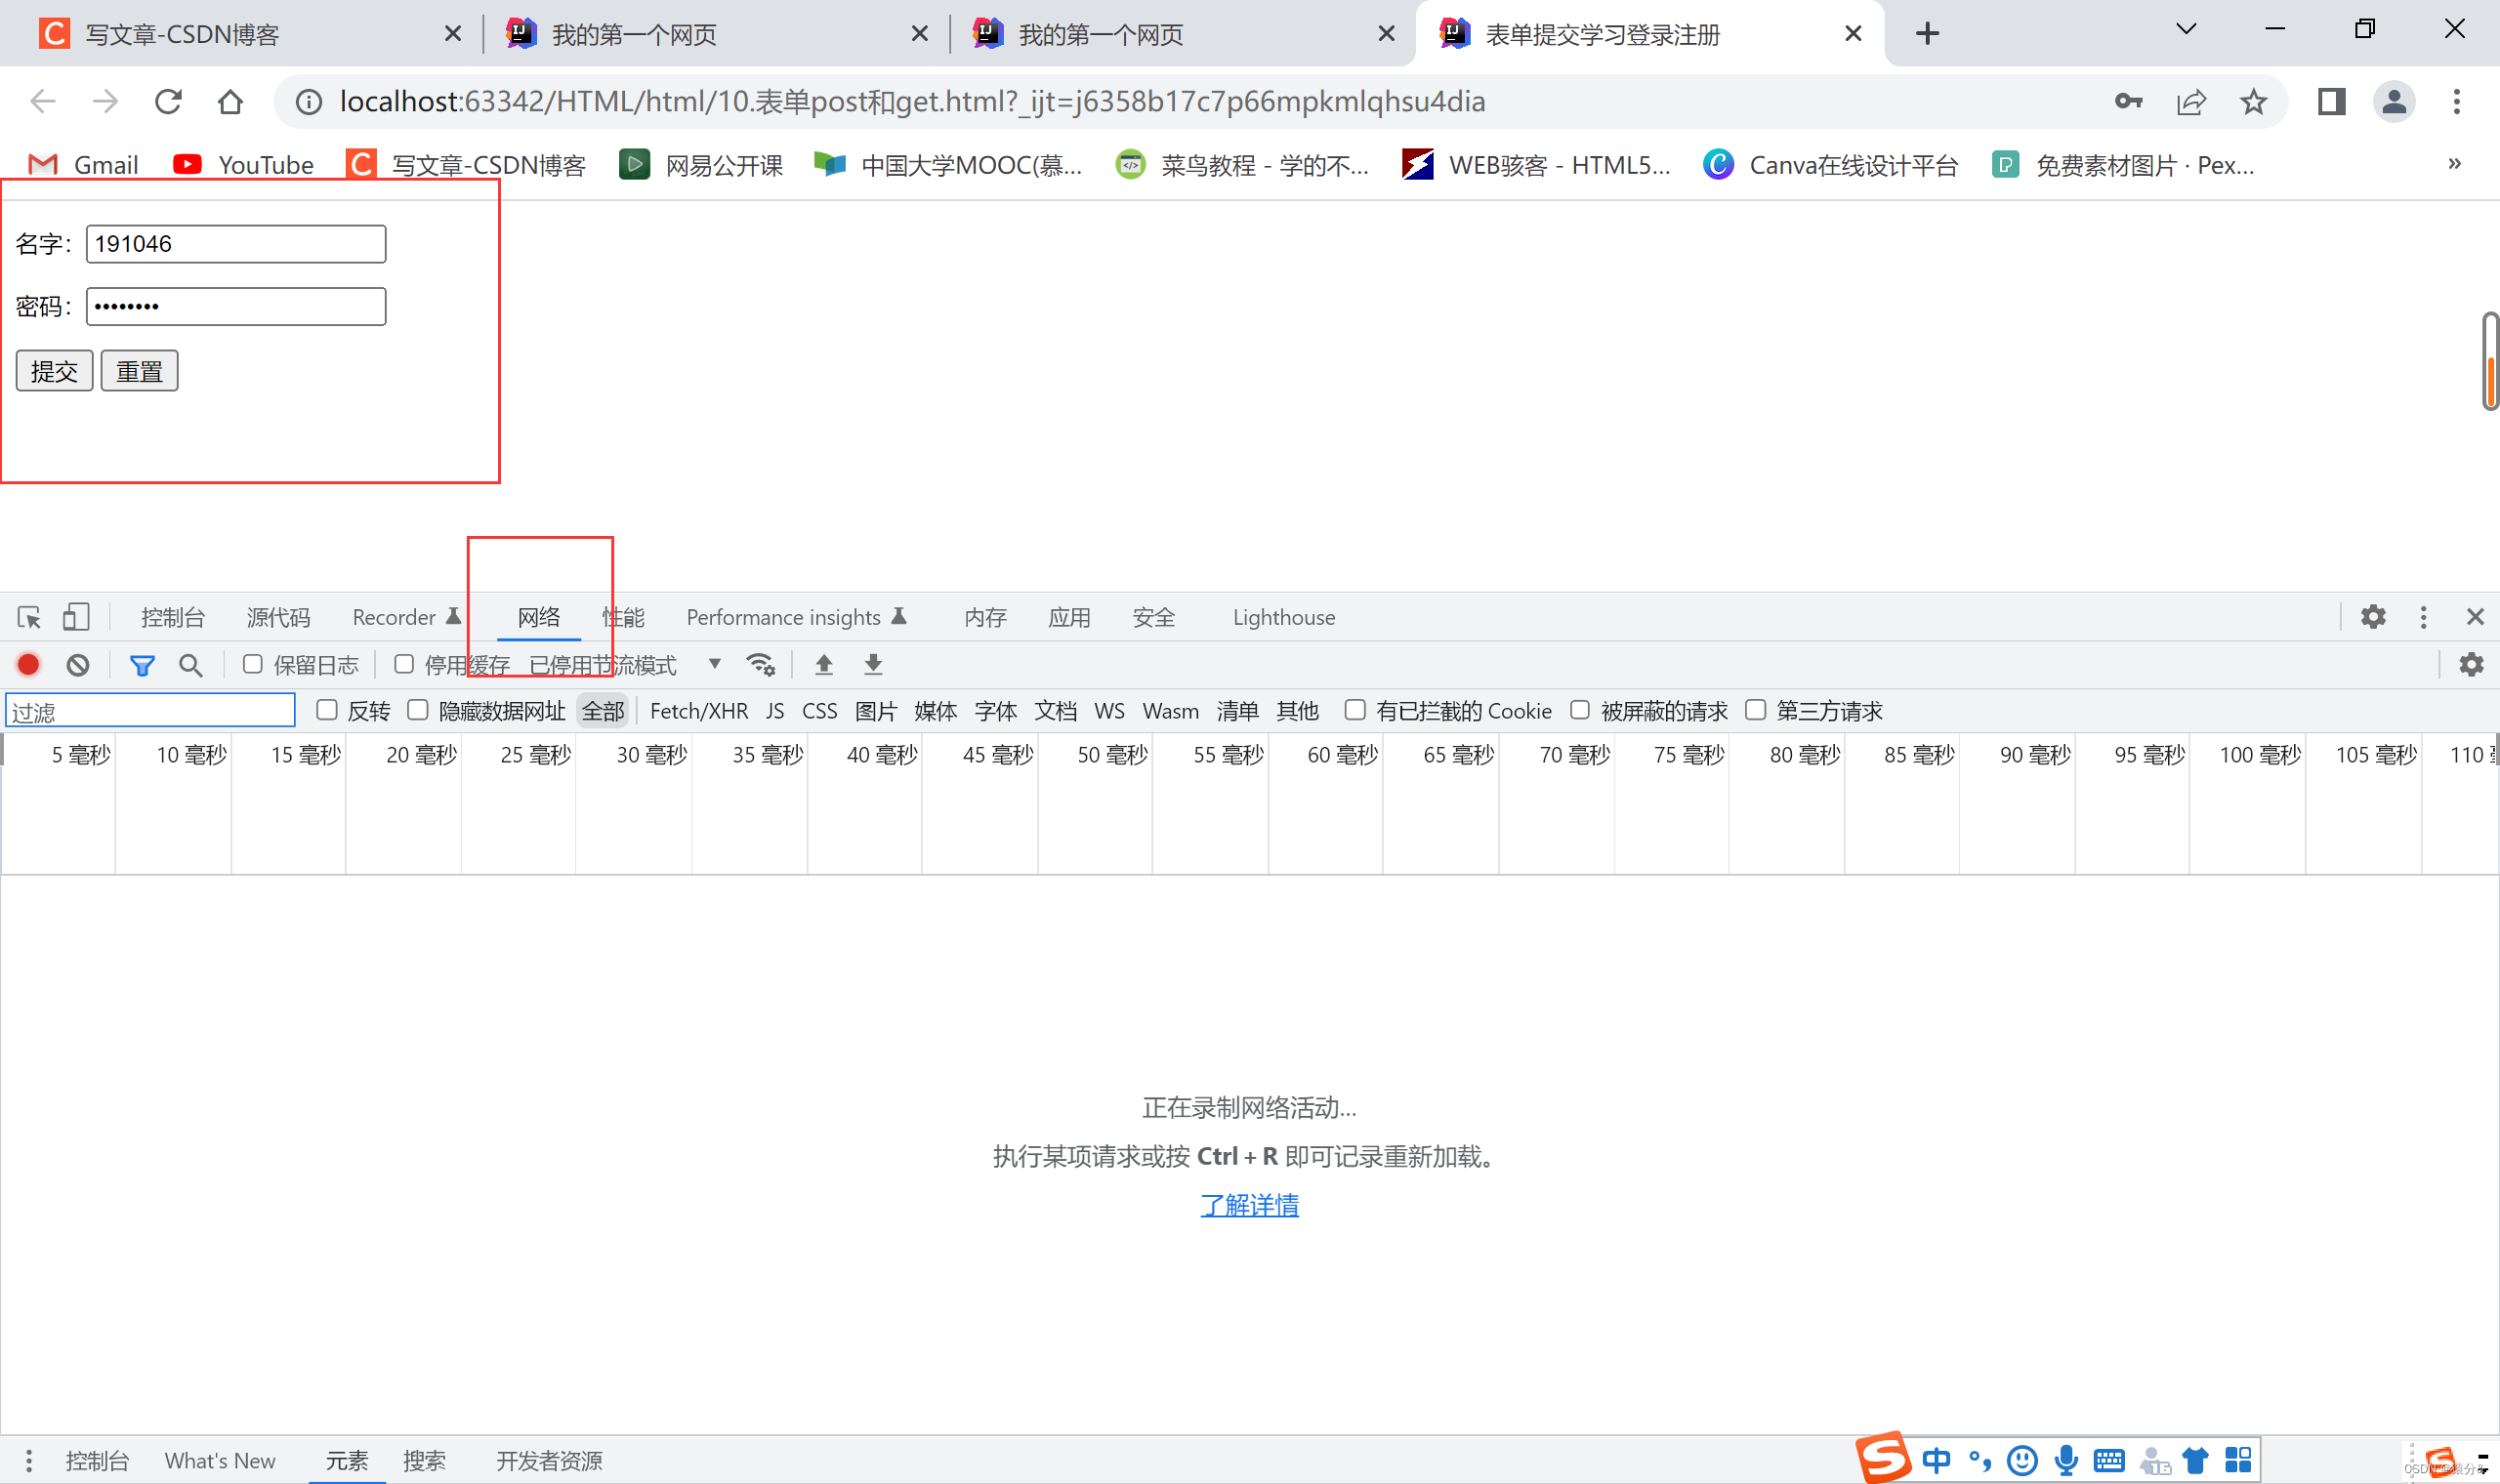The height and width of the screenshot is (1484, 2500).
Task: Open DevTools settings gear
Action: coord(2373,617)
